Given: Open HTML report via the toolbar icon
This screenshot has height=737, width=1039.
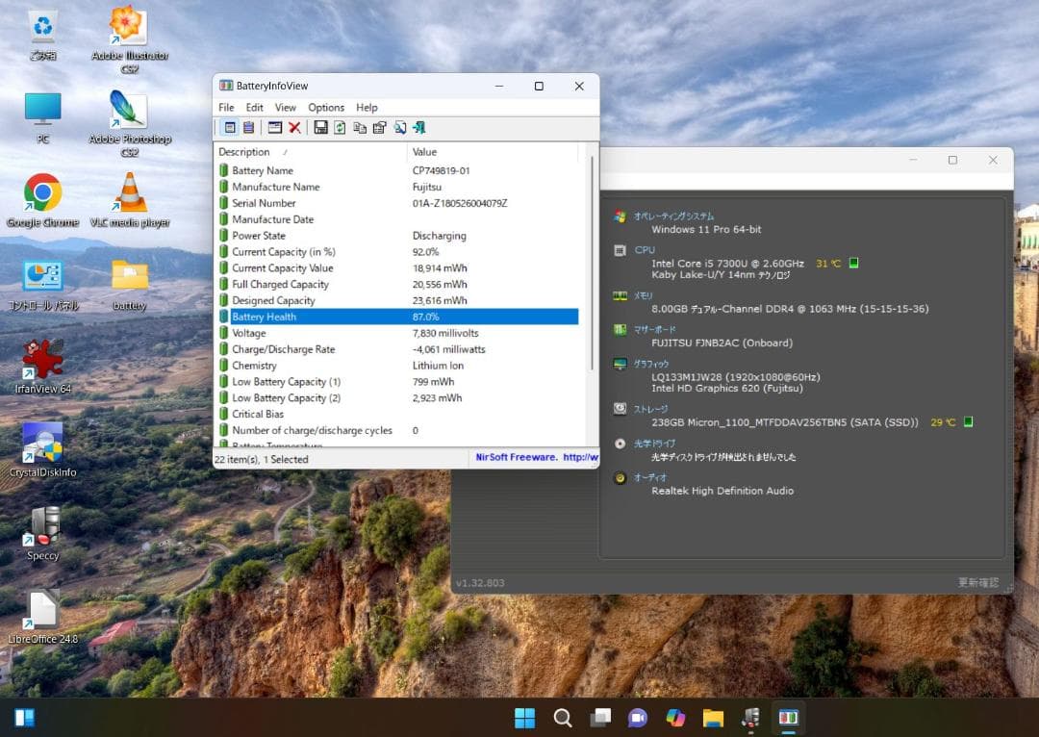Looking at the screenshot, I should (400, 127).
